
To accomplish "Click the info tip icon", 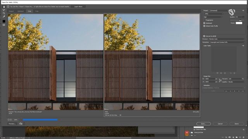I will coord(8,7).
